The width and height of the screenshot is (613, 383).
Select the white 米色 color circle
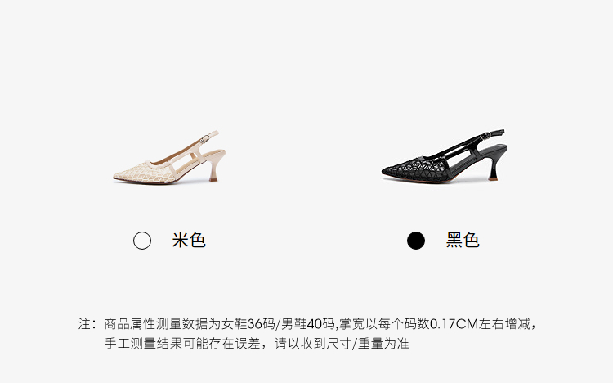coord(142,241)
